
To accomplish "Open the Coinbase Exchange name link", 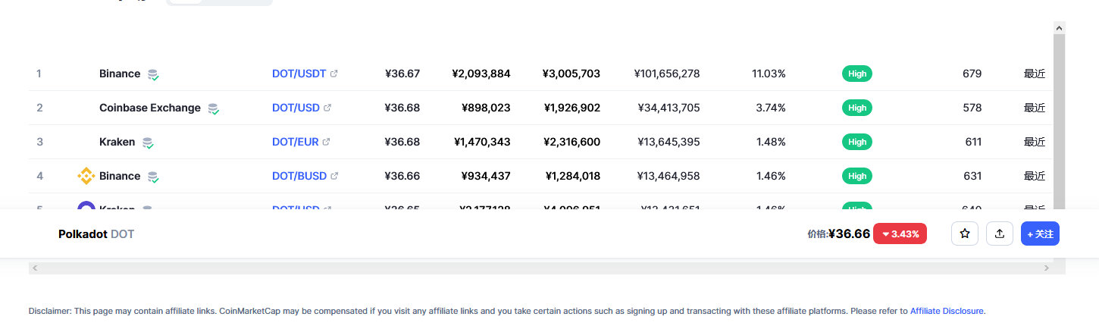I will (150, 108).
